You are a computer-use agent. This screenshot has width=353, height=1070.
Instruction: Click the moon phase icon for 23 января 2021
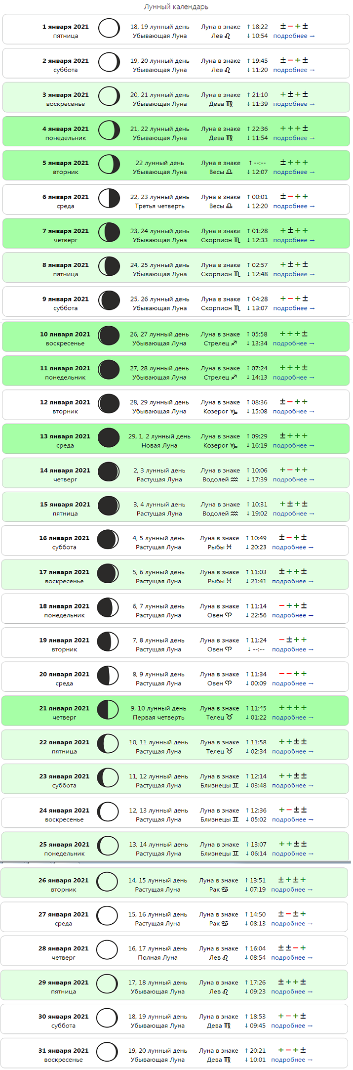tap(108, 778)
